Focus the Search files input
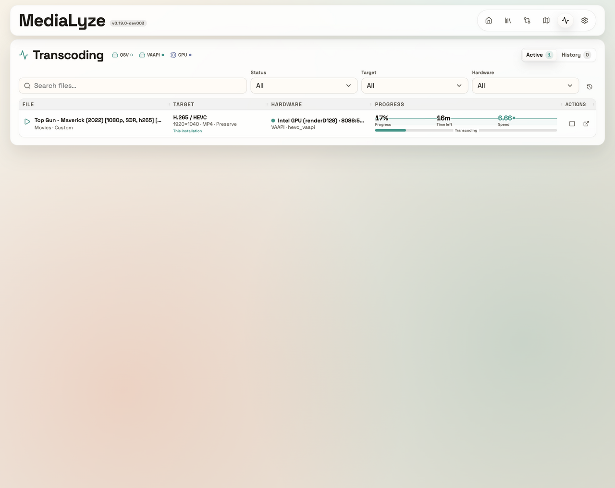The height and width of the screenshot is (488, 615). [x=133, y=86]
